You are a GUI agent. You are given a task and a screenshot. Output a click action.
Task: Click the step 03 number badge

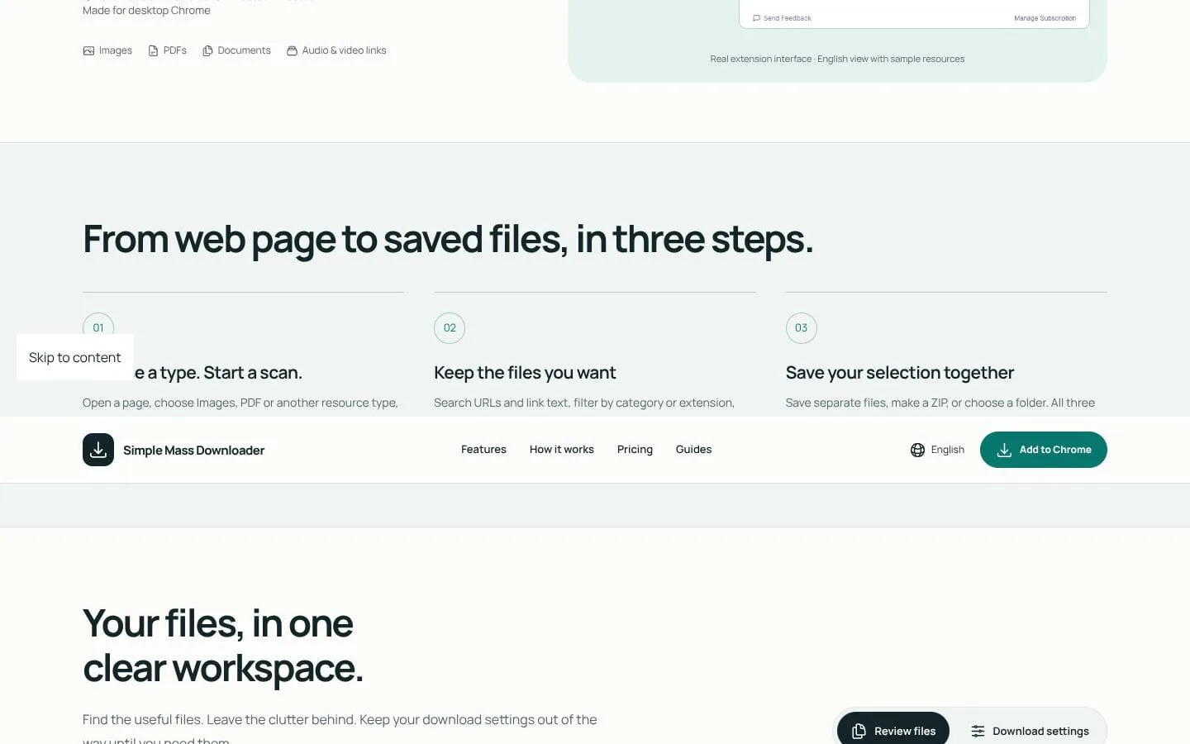(801, 328)
